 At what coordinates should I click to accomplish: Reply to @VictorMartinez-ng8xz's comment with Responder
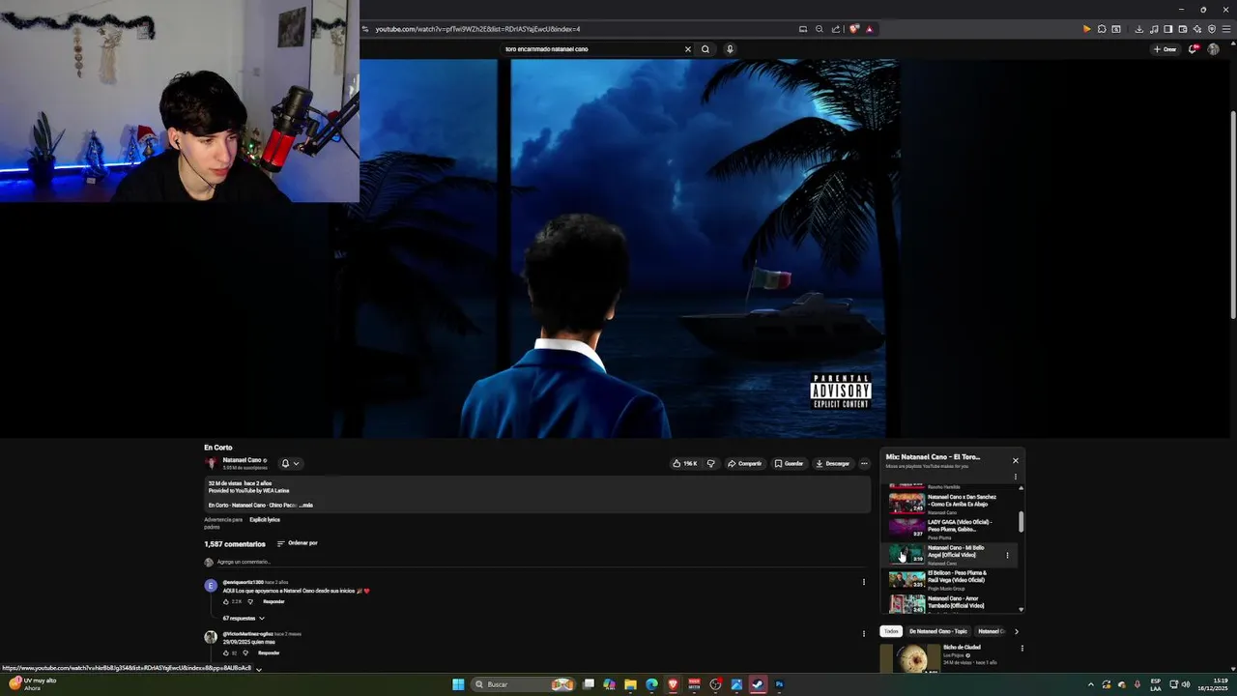[269, 652]
